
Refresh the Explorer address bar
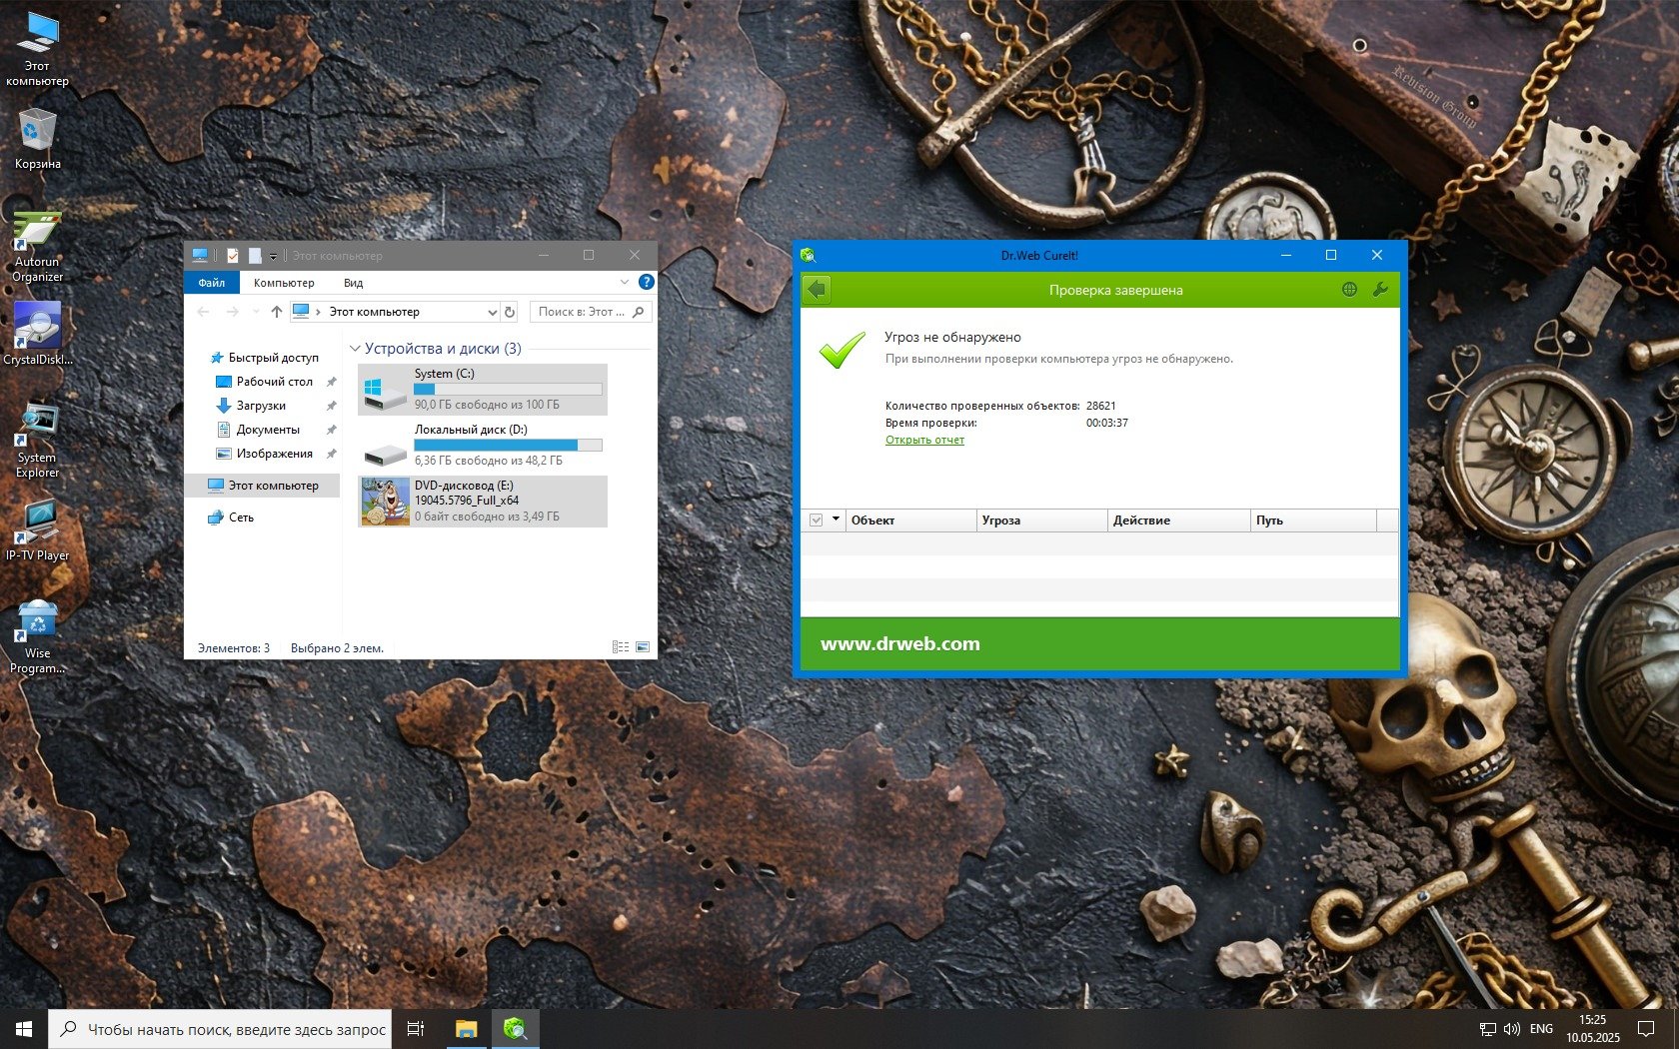510,312
